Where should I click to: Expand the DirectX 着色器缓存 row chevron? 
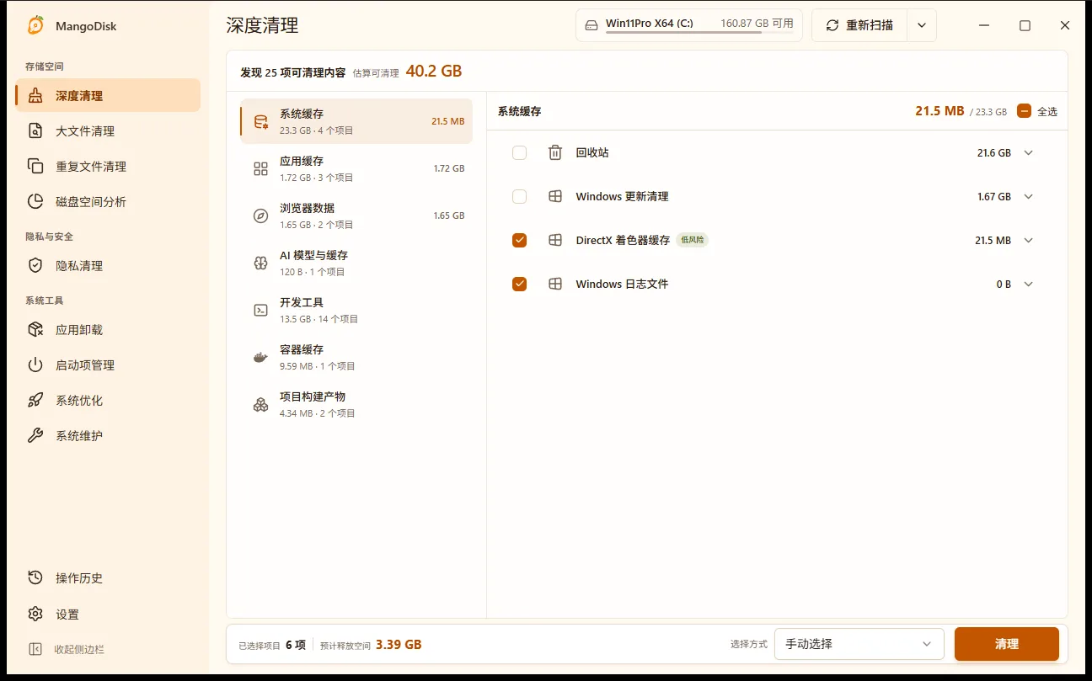coord(1028,241)
